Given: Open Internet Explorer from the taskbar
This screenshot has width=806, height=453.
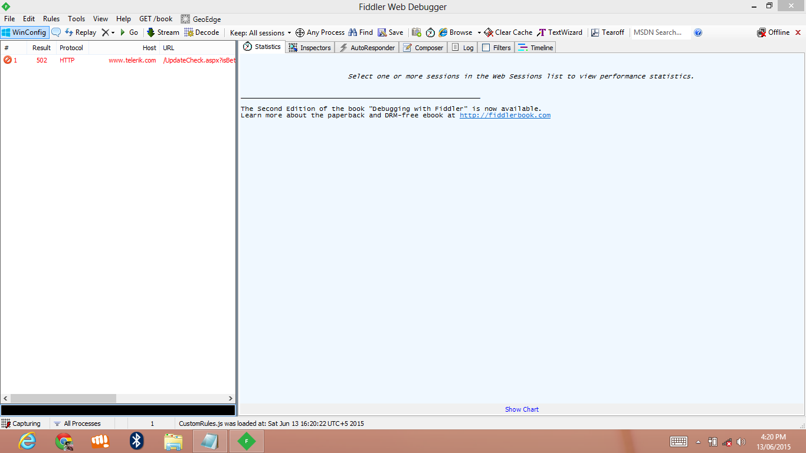Looking at the screenshot, I should click(27, 441).
